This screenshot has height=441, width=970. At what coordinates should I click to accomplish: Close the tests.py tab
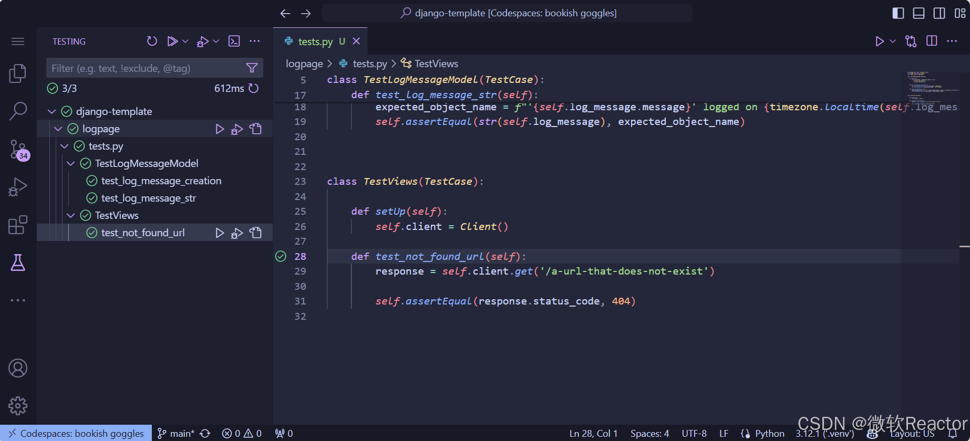pos(356,41)
